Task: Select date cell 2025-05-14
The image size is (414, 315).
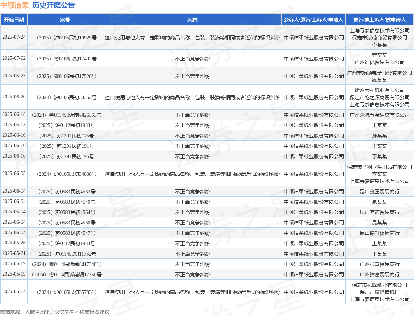Action: tap(14, 291)
